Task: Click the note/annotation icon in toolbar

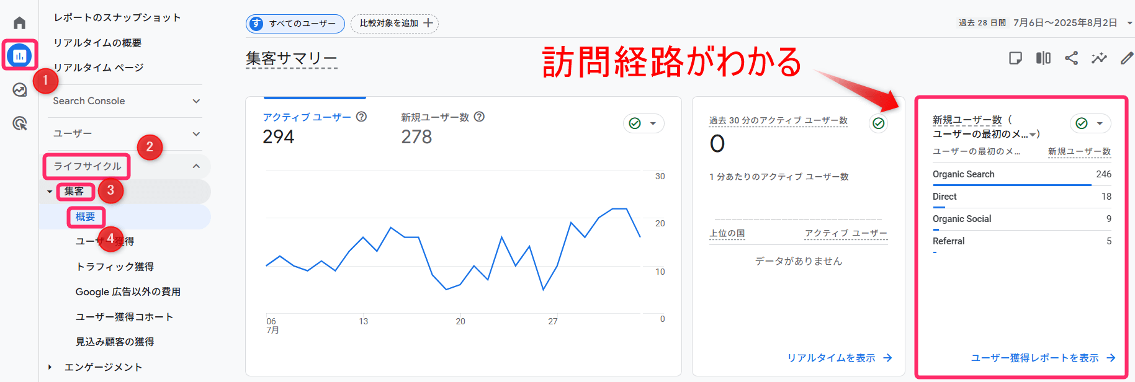Action: [x=1015, y=58]
